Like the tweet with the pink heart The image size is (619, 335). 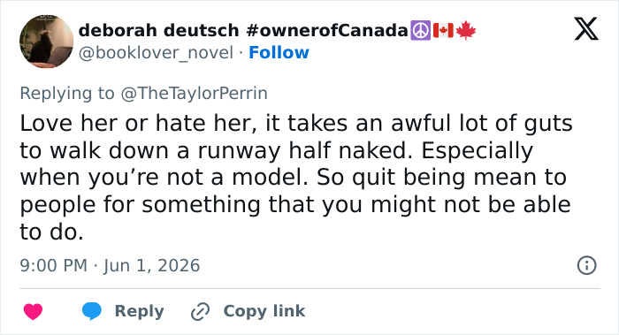34,311
